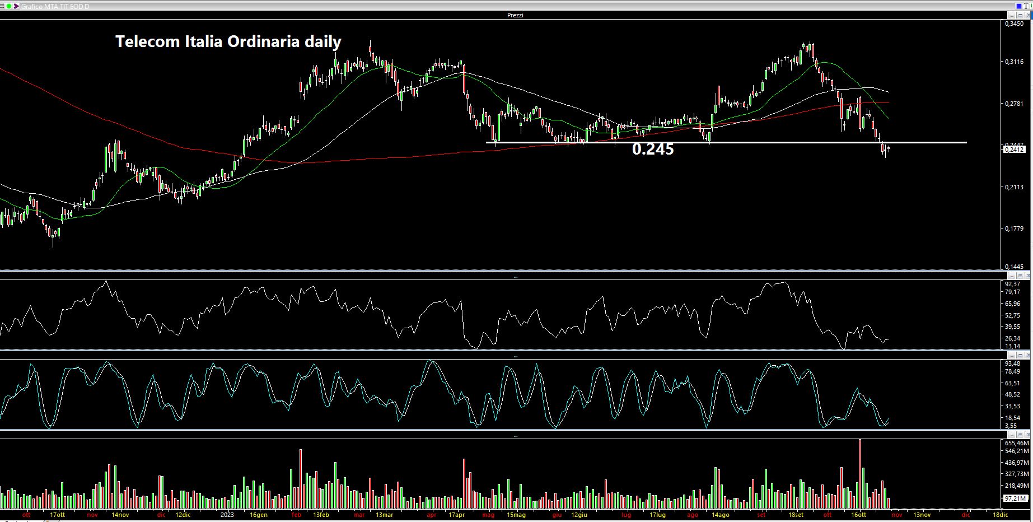
Task: Click the 14nov date on the time axis
Action: (x=120, y=515)
